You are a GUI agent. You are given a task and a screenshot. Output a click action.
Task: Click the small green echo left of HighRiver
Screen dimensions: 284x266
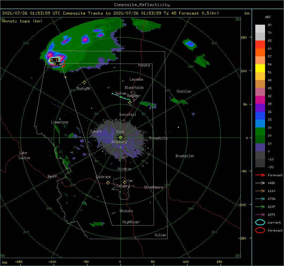tap(97, 224)
